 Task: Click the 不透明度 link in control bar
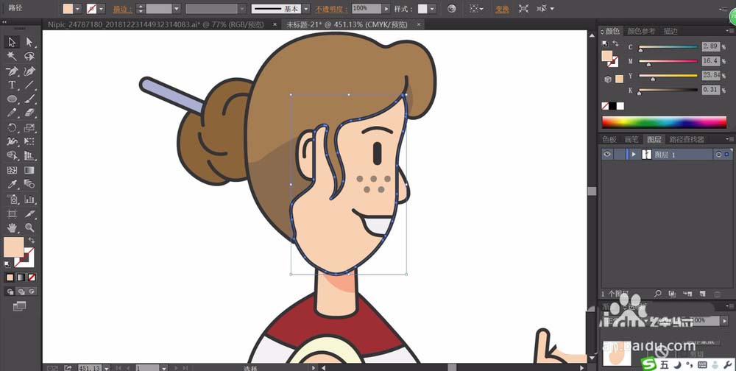(x=330, y=9)
